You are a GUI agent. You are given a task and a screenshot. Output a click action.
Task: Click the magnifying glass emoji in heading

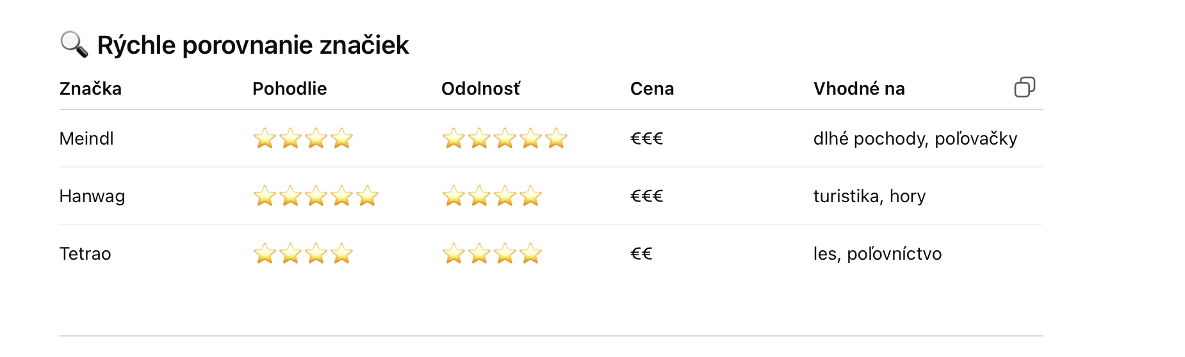[x=74, y=45]
